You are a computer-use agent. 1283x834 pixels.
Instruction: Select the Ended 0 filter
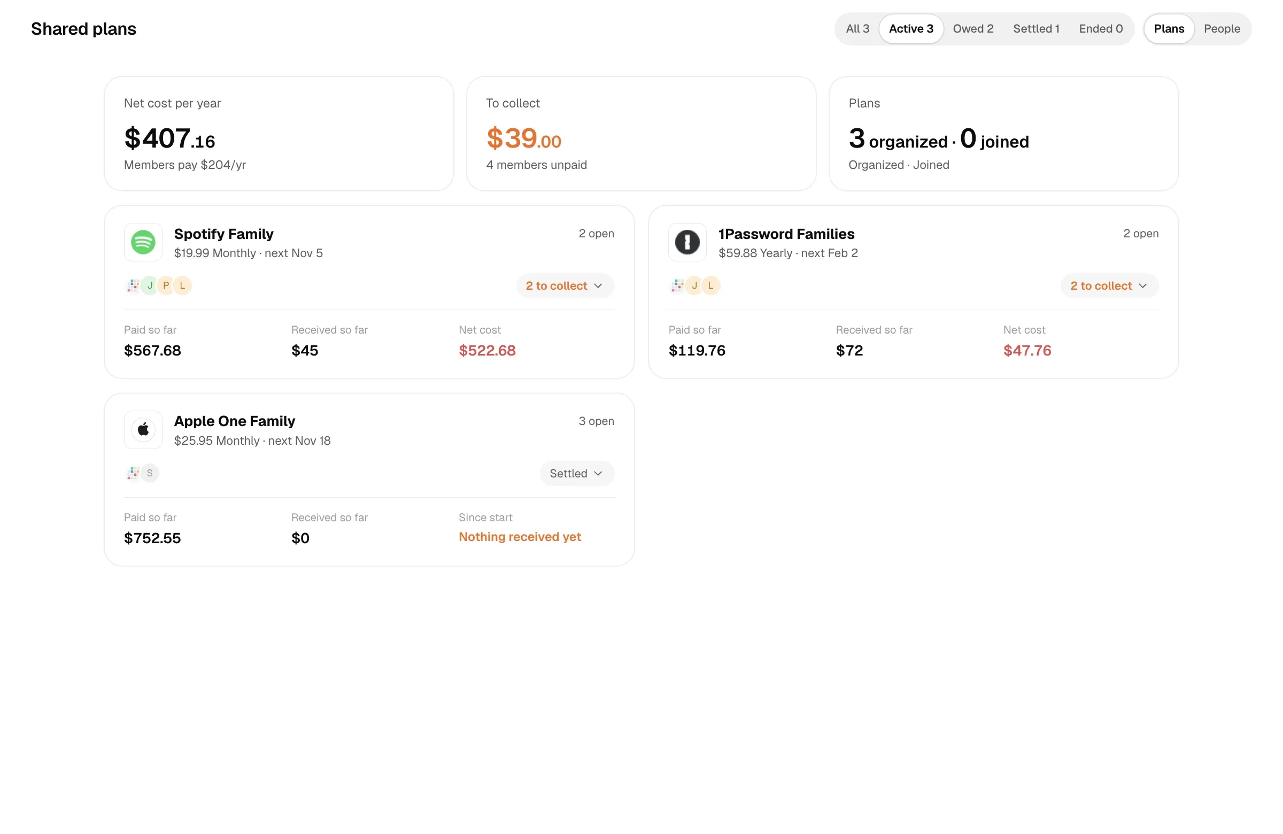pos(1101,28)
